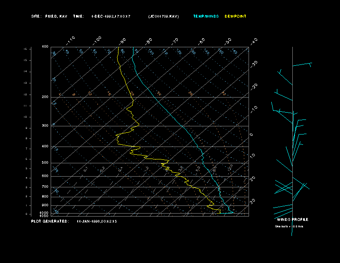
Task: Click the -110 temperature label along top
Action: coord(70,40)
